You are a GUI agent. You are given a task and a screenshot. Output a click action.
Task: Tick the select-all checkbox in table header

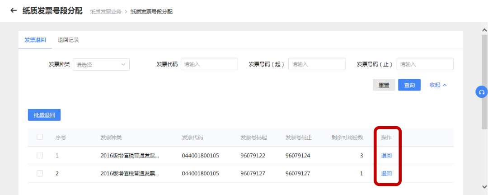[40, 137]
